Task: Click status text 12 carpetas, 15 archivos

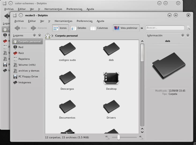Action: pyautogui.click(x=67, y=138)
